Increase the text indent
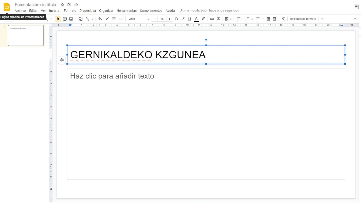 pos(275,19)
